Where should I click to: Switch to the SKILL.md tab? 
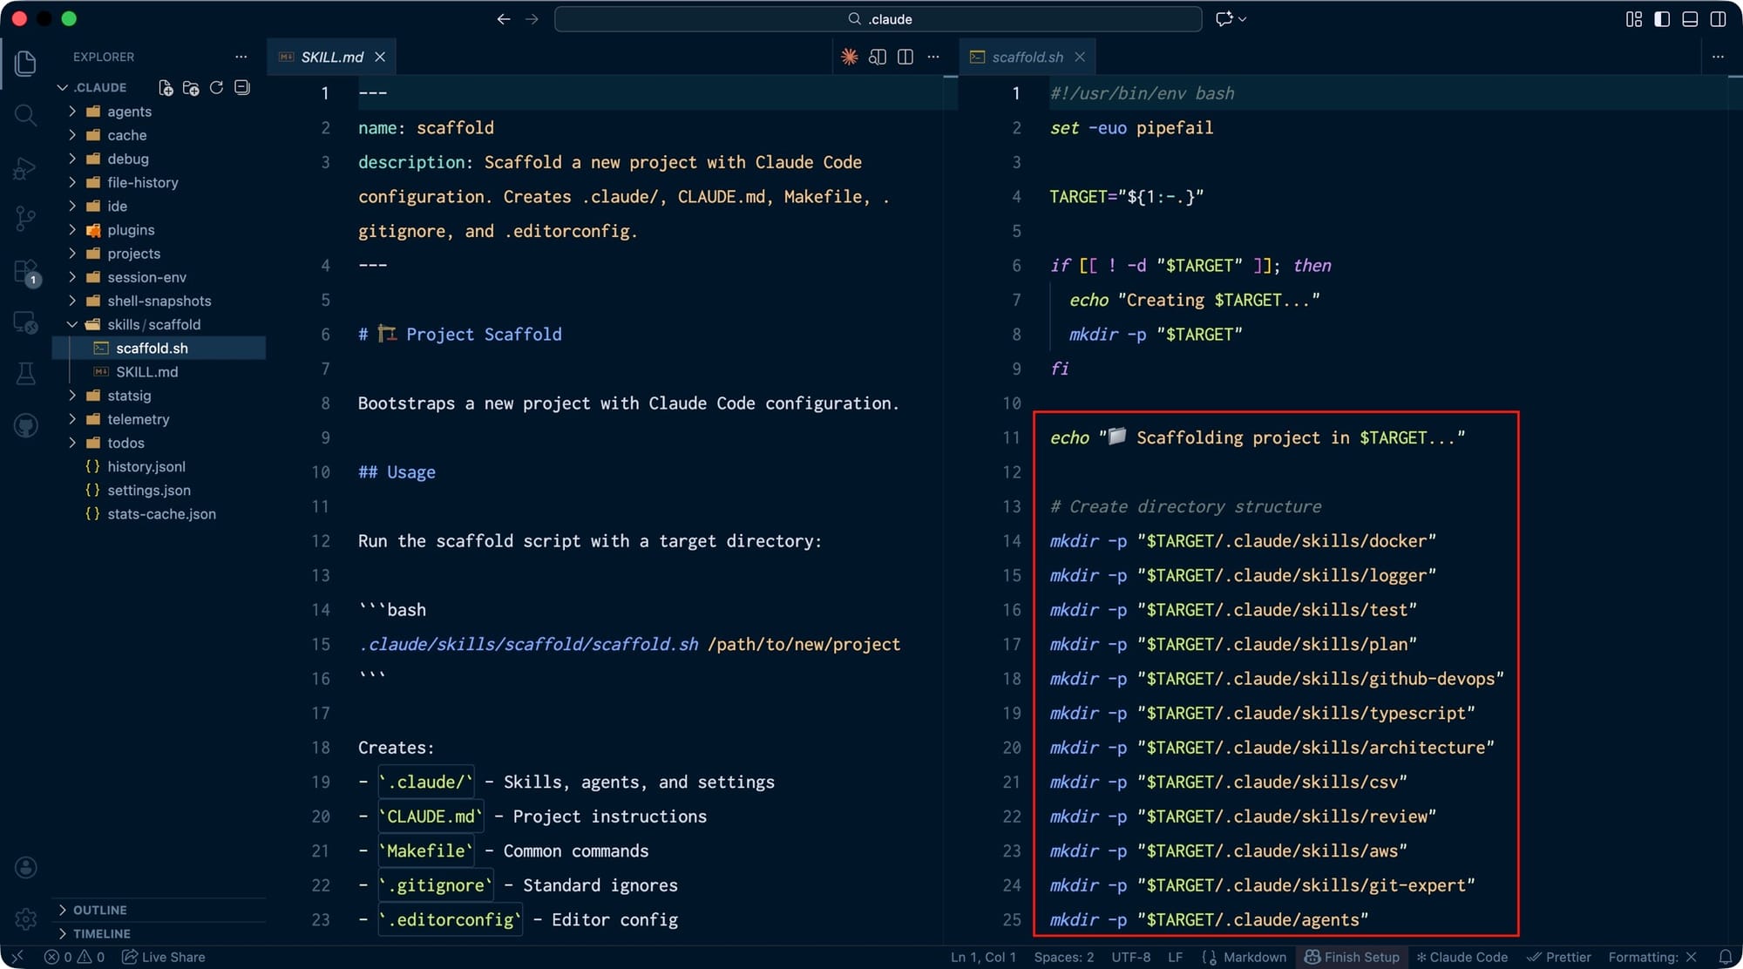(331, 57)
